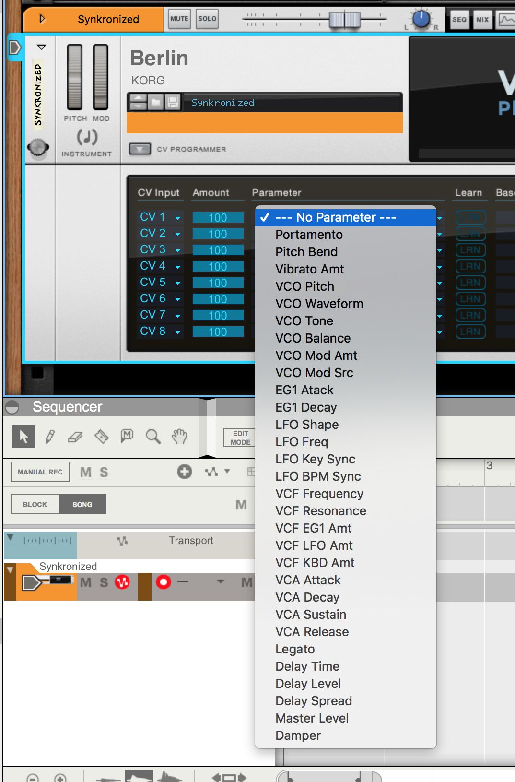Select the Hand tool

click(179, 437)
